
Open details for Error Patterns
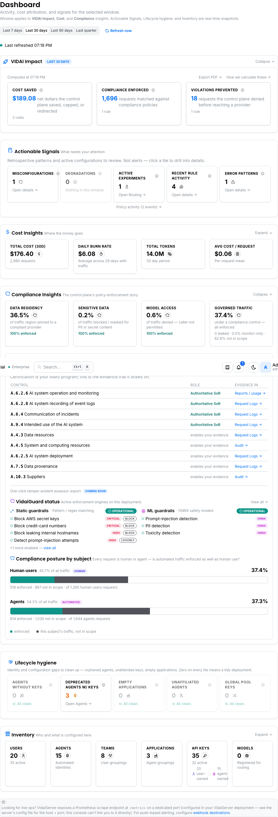237,190
